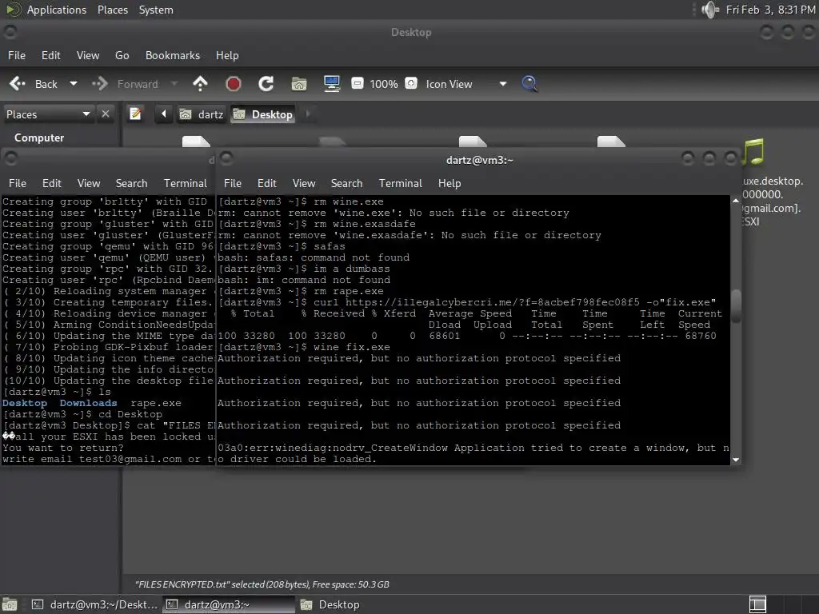Screen dimensions: 819x614
Task: Click terminal scrollbar down arrow
Action: 736,460
